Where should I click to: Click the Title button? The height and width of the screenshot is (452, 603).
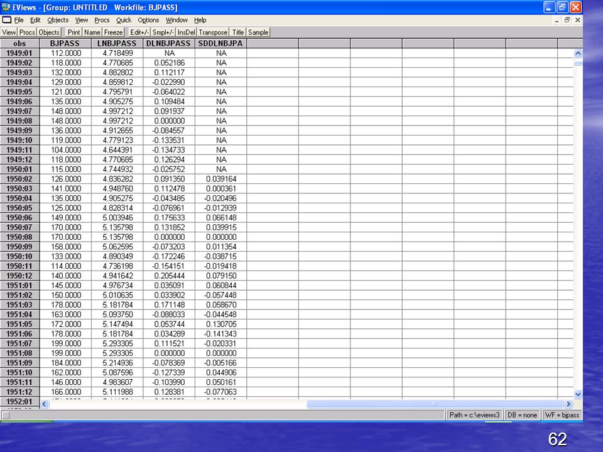pyautogui.click(x=238, y=32)
